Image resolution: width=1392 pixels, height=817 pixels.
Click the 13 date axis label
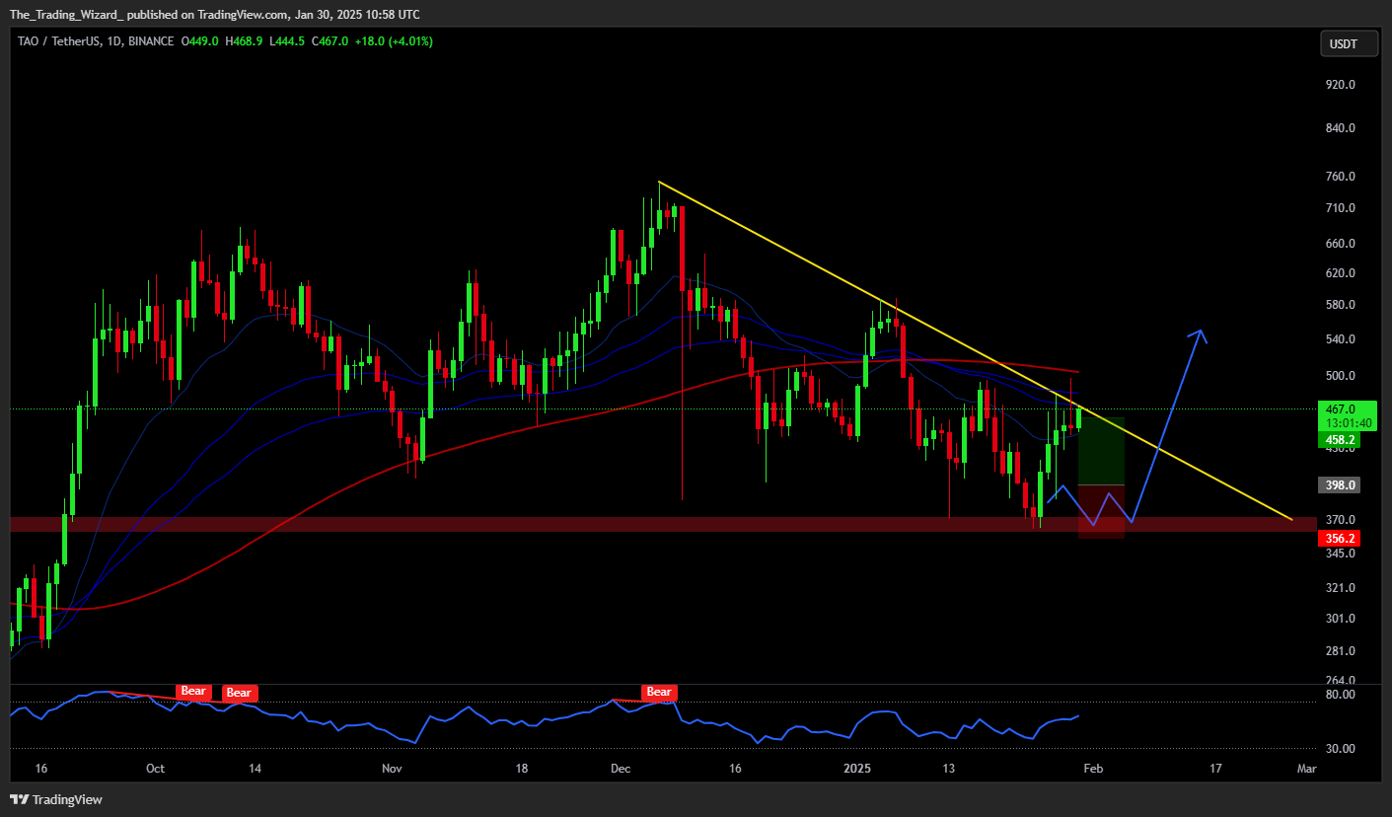click(x=949, y=769)
